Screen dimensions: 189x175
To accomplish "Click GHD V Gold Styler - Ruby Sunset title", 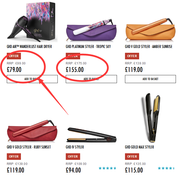I will pos(29,147).
